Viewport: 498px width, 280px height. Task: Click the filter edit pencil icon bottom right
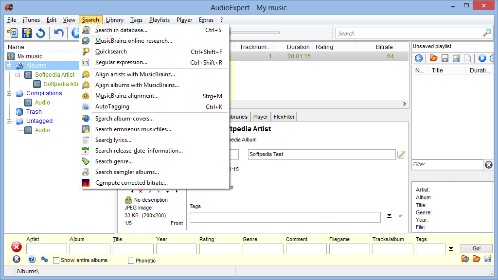(488, 259)
